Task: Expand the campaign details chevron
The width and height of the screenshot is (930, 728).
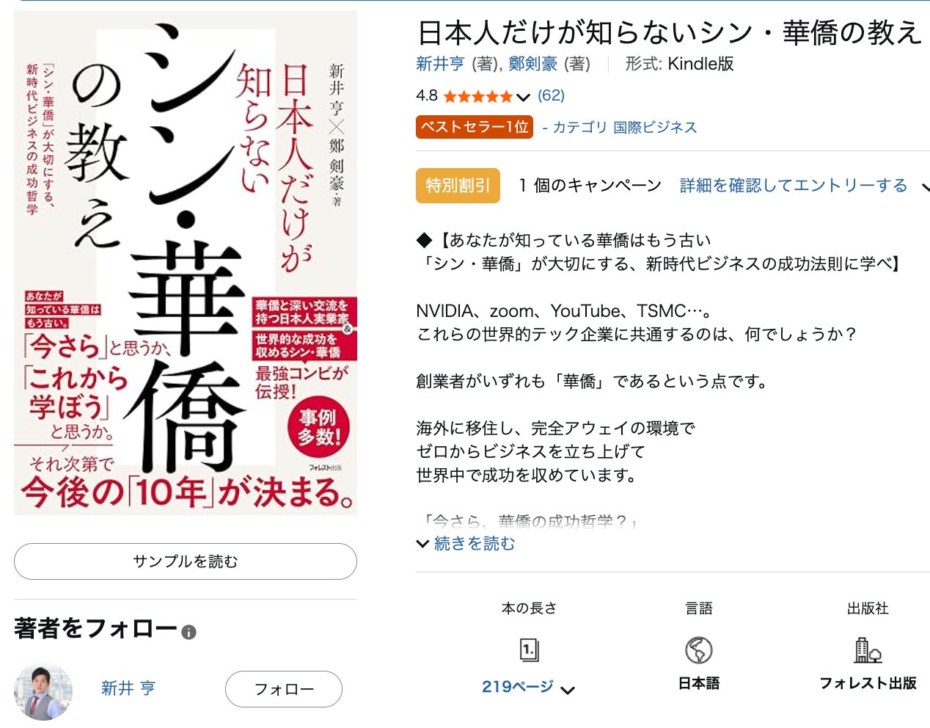Action: coord(925,186)
